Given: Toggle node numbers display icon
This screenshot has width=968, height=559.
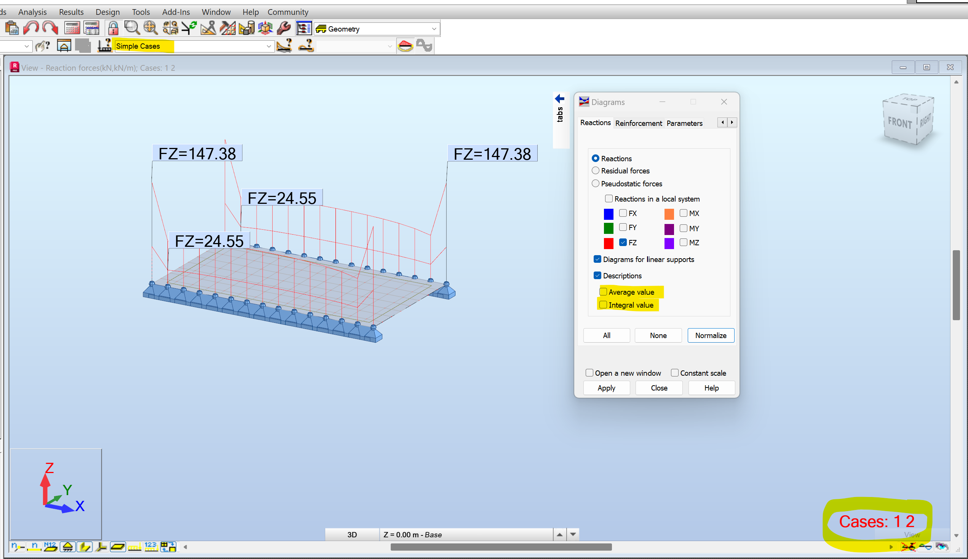Looking at the screenshot, I should [17, 547].
